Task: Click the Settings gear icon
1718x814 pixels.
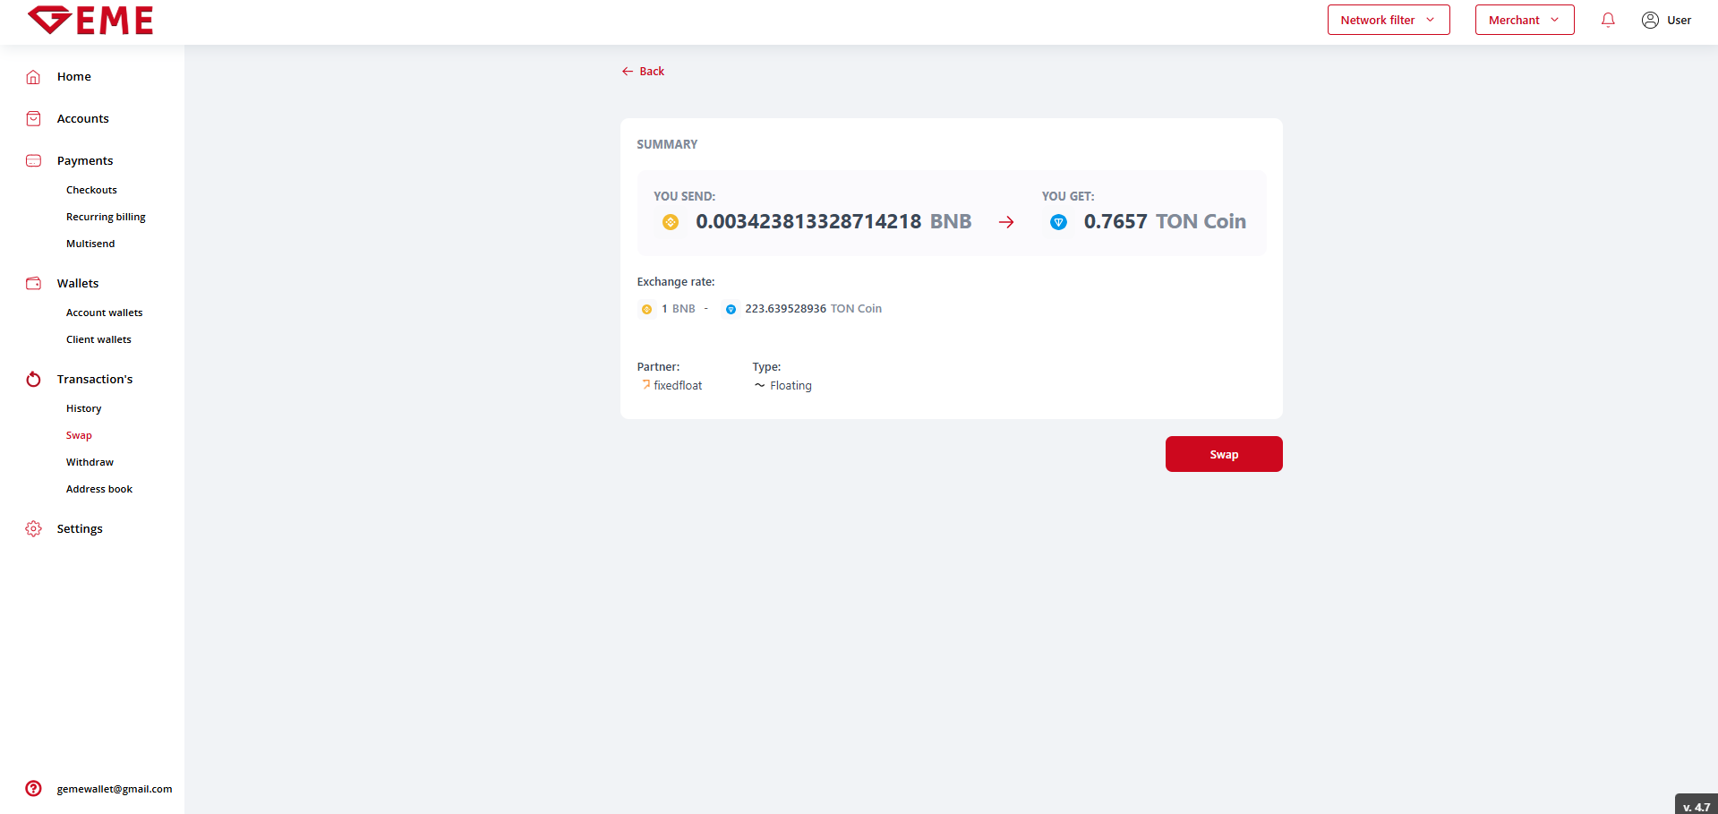Action: (x=33, y=529)
